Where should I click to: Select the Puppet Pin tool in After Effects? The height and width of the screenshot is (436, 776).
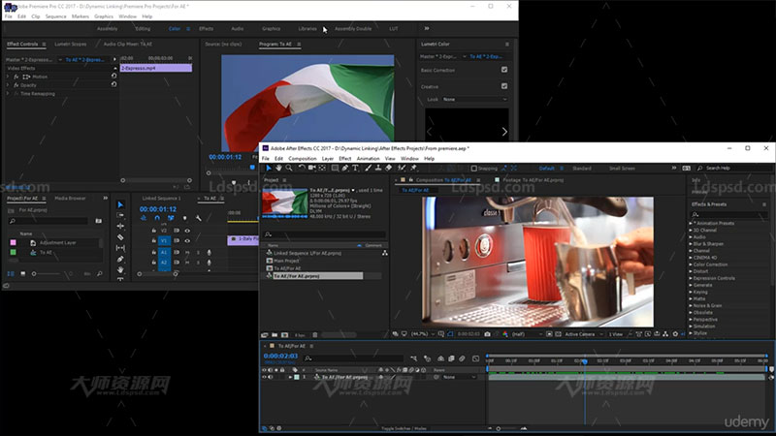tap(413, 168)
